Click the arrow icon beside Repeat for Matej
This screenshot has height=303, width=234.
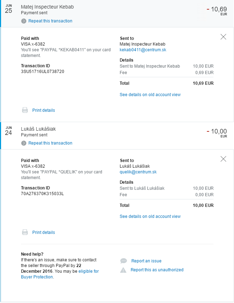tap(24, 21)
